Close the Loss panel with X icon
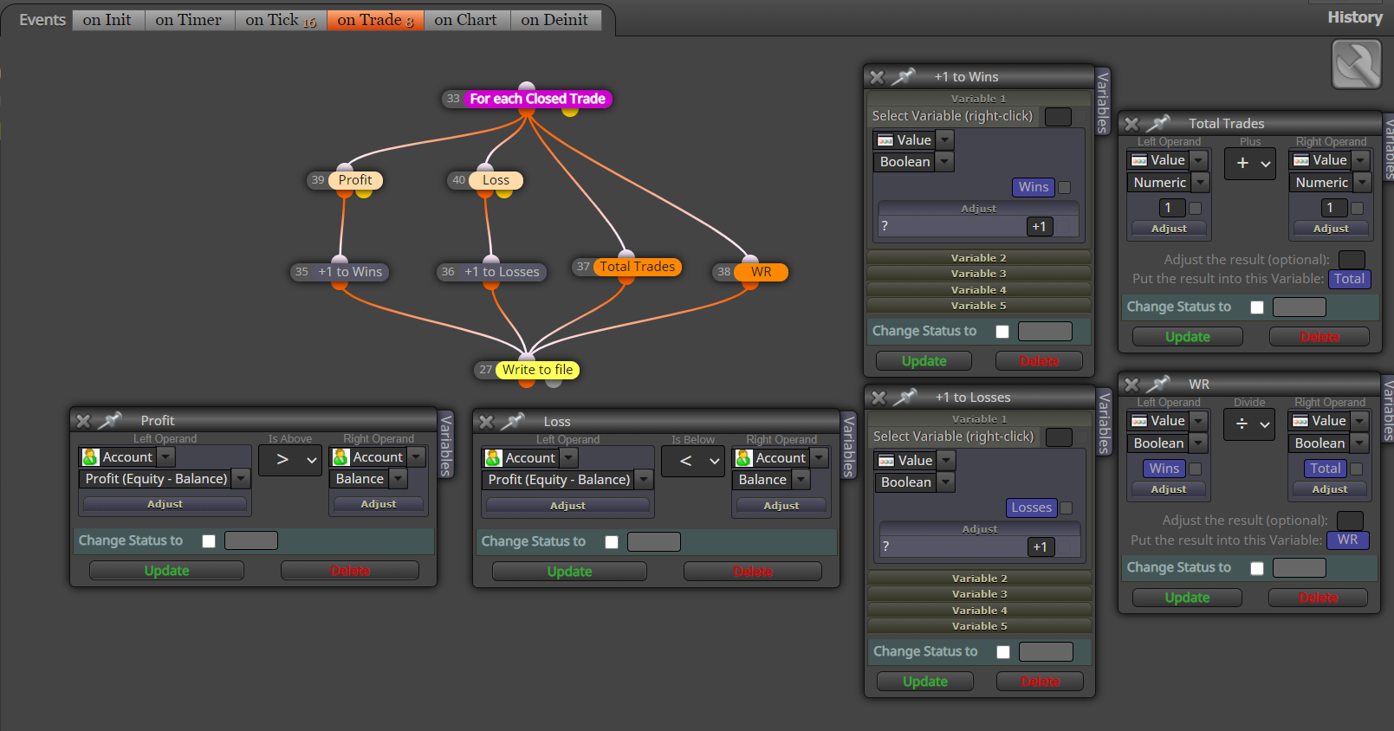 coord(486,422)
